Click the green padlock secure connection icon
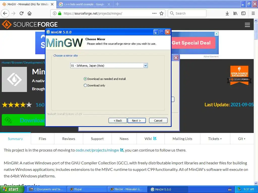This screenshot has width=258, height=193. (x=59, y=14)
